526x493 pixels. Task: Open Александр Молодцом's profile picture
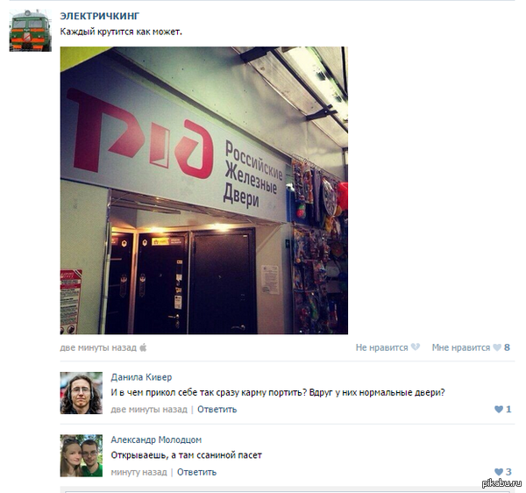click(82, 455)
